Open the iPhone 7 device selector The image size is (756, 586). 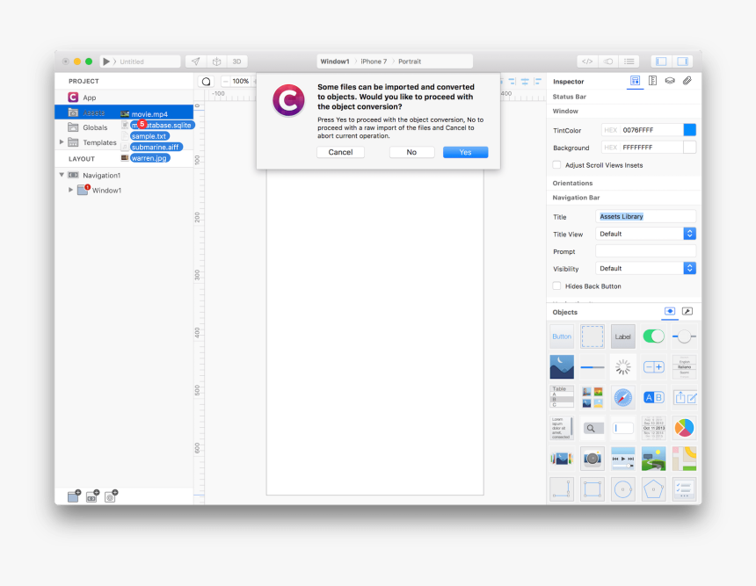[x=372, y=61]
